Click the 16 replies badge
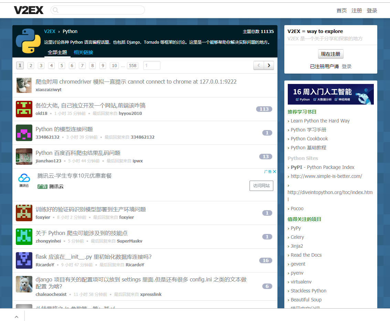390x321 pixels. pyautogui.click(x=266, y=260)
